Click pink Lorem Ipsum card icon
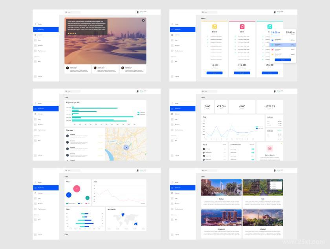330x249 pixels. pos(269,148)
